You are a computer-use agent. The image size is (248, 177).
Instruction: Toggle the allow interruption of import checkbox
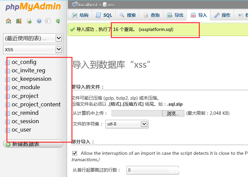point(75,153)
